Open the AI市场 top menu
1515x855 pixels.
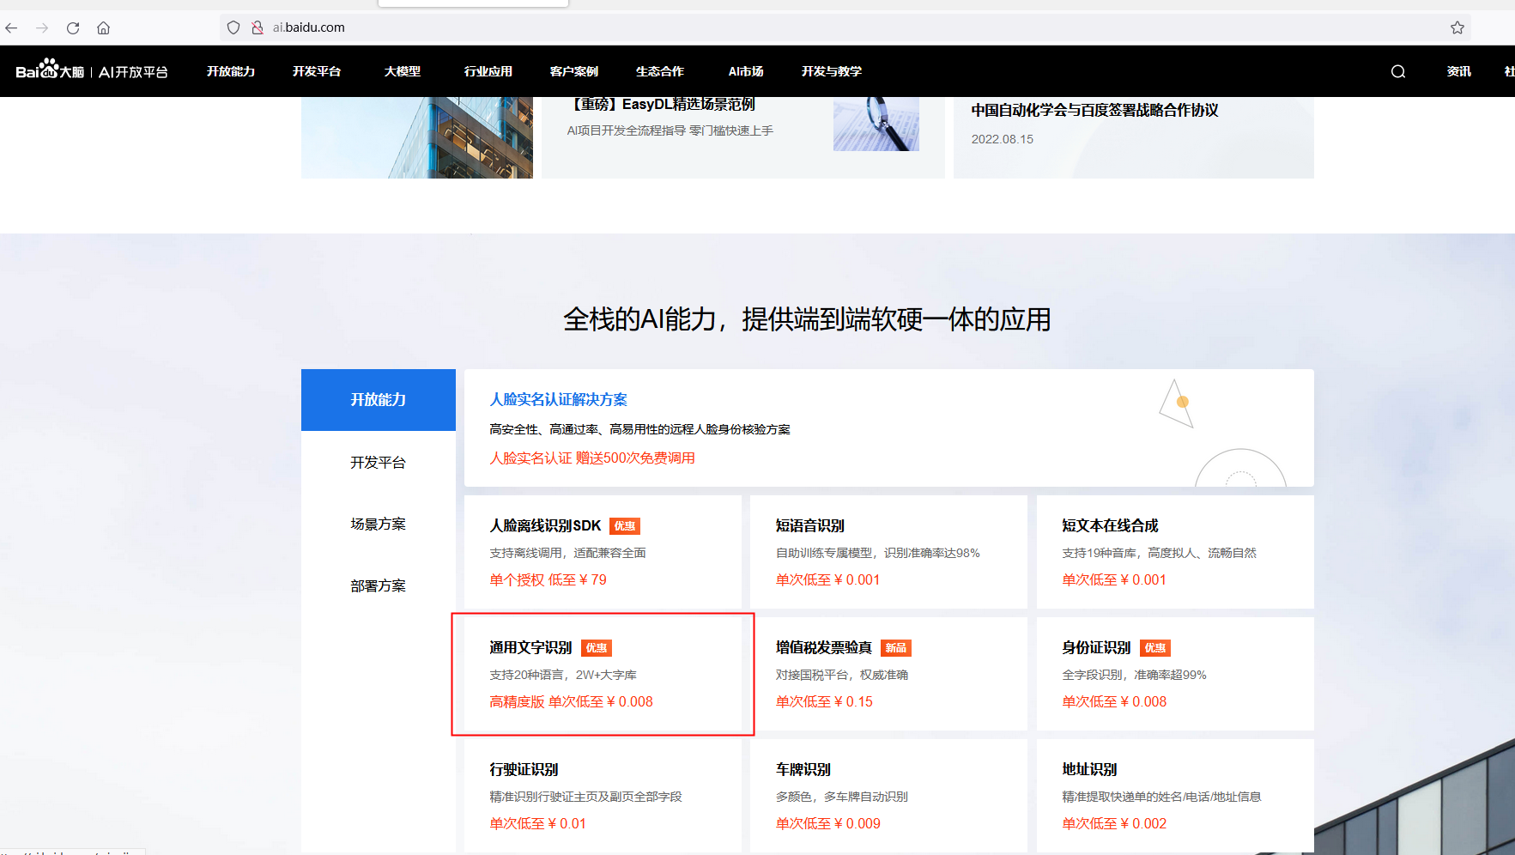(x=746, y=71)
